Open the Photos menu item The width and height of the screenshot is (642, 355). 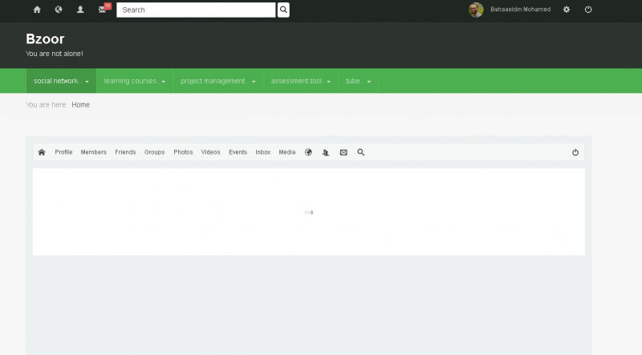pyautogui.click(x=183, y=152)
